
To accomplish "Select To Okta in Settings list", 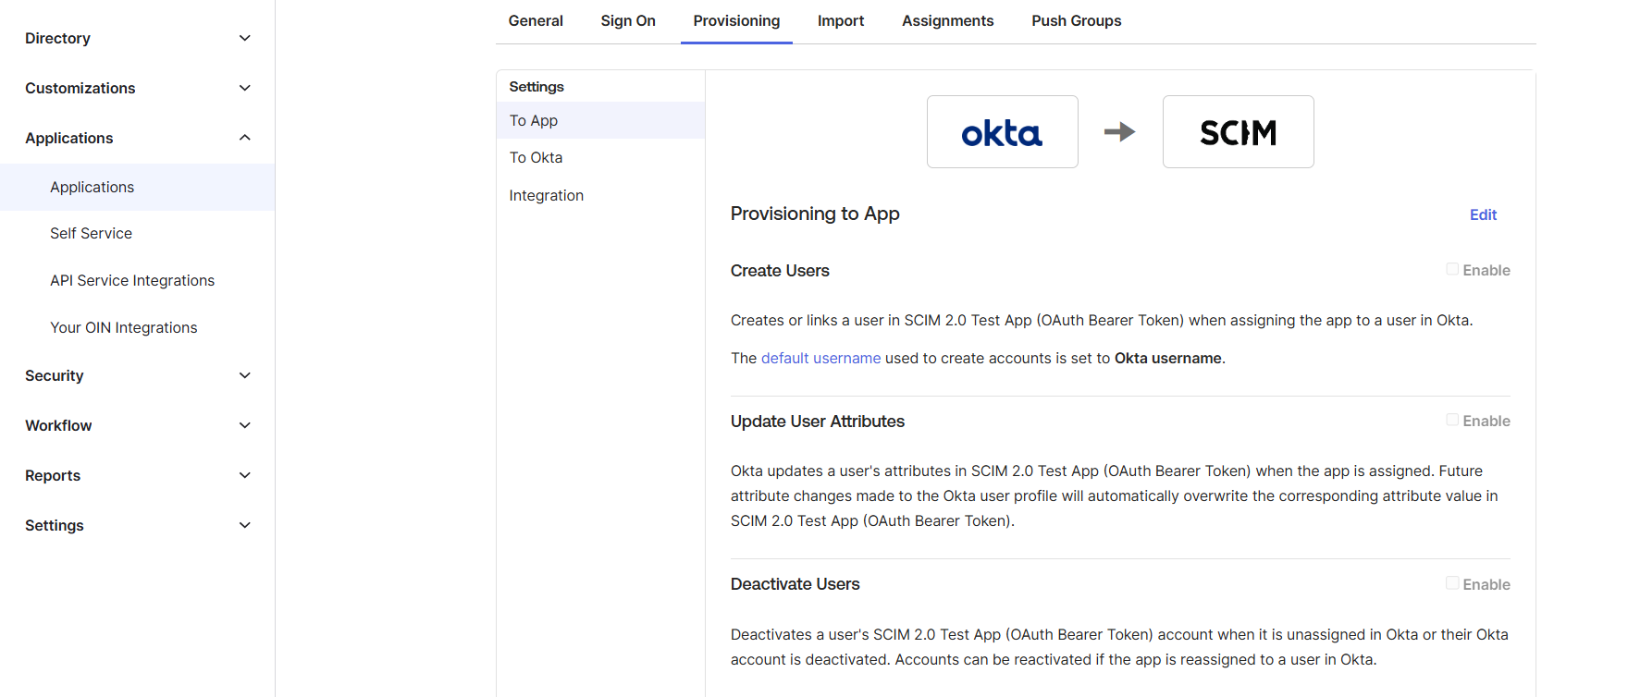I will point(536,158).
